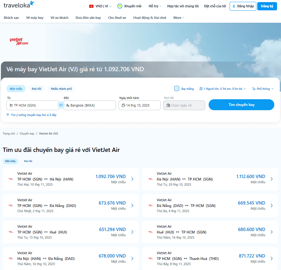Go to the Khách sạn tab

point(11,18)
